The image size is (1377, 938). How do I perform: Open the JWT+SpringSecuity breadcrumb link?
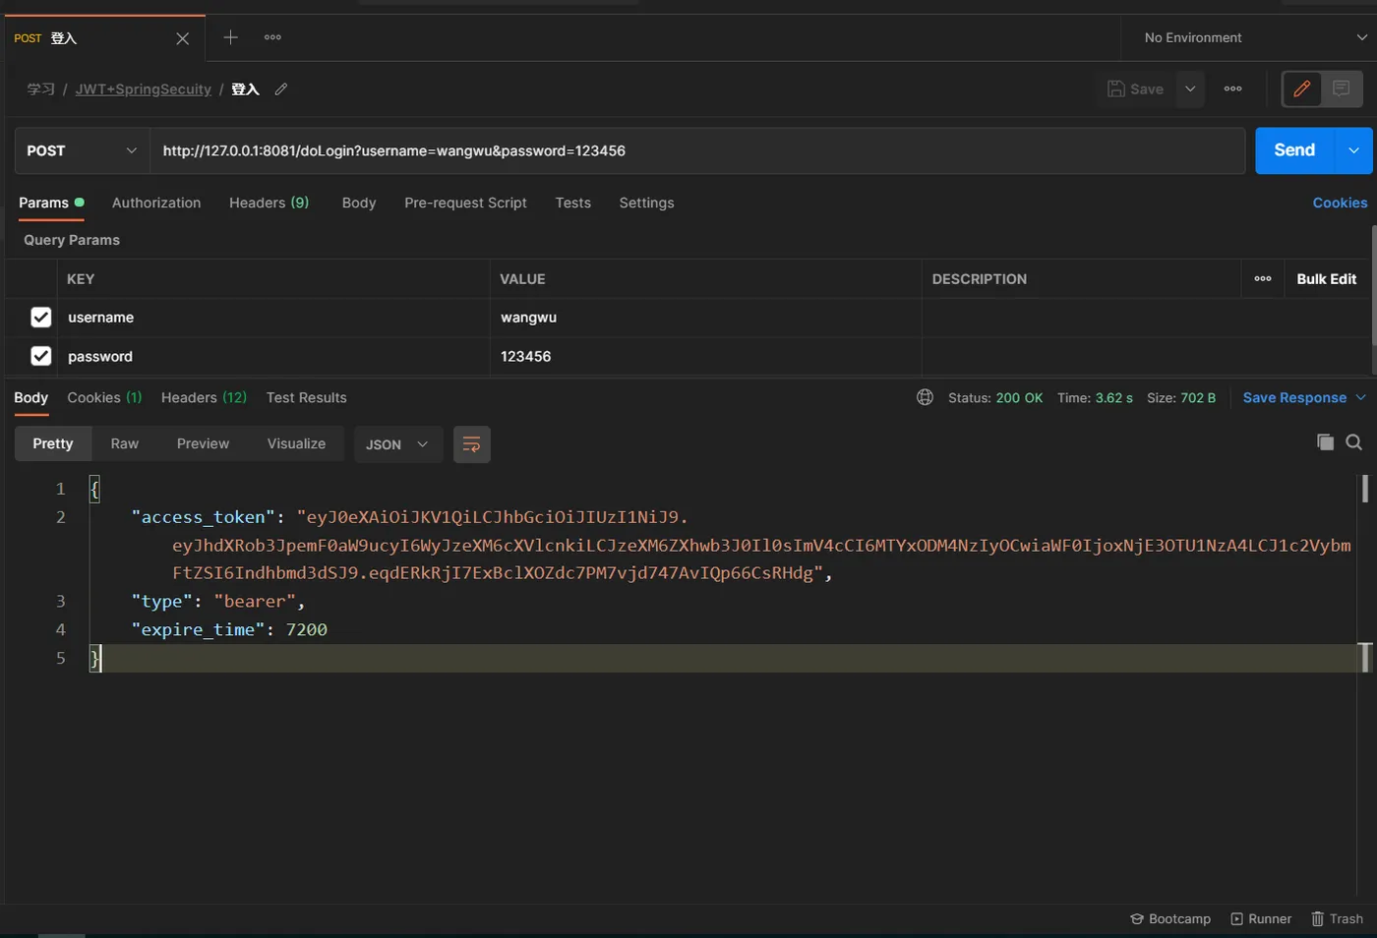click(x=143, y=89)
